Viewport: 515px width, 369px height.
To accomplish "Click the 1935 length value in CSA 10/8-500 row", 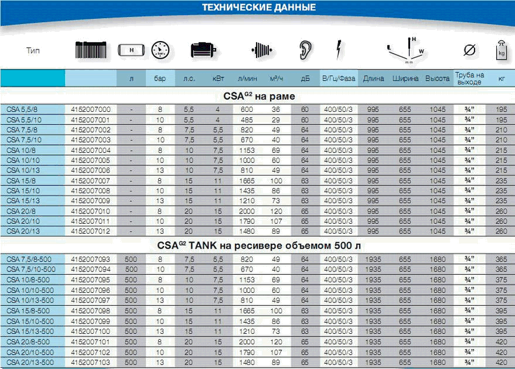I will point(373,280).
